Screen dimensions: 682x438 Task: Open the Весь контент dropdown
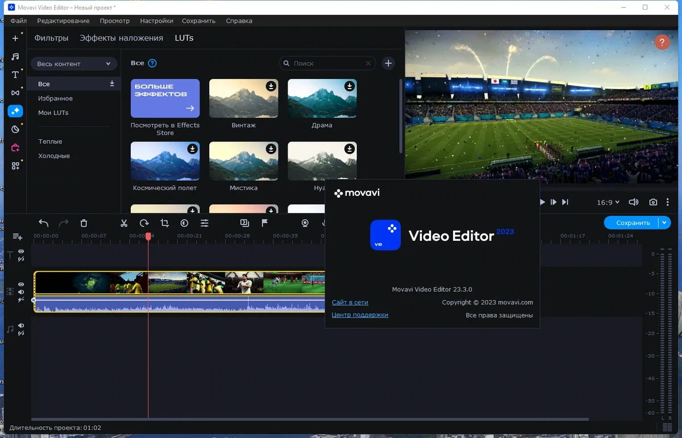[x=74, y=64]
